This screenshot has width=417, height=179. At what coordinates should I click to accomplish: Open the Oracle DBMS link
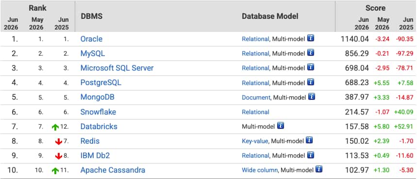91,39
